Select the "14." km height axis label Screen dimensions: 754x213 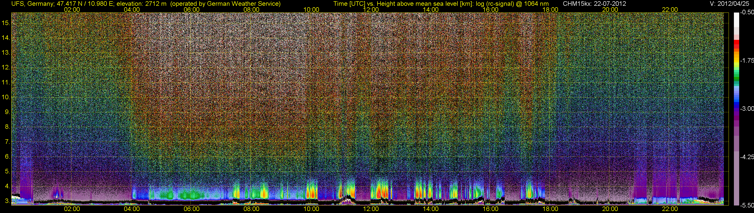6,38
